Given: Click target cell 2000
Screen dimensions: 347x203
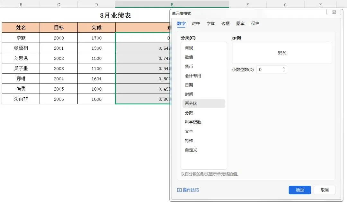Looking at the screenshot, I should [59, 38].
